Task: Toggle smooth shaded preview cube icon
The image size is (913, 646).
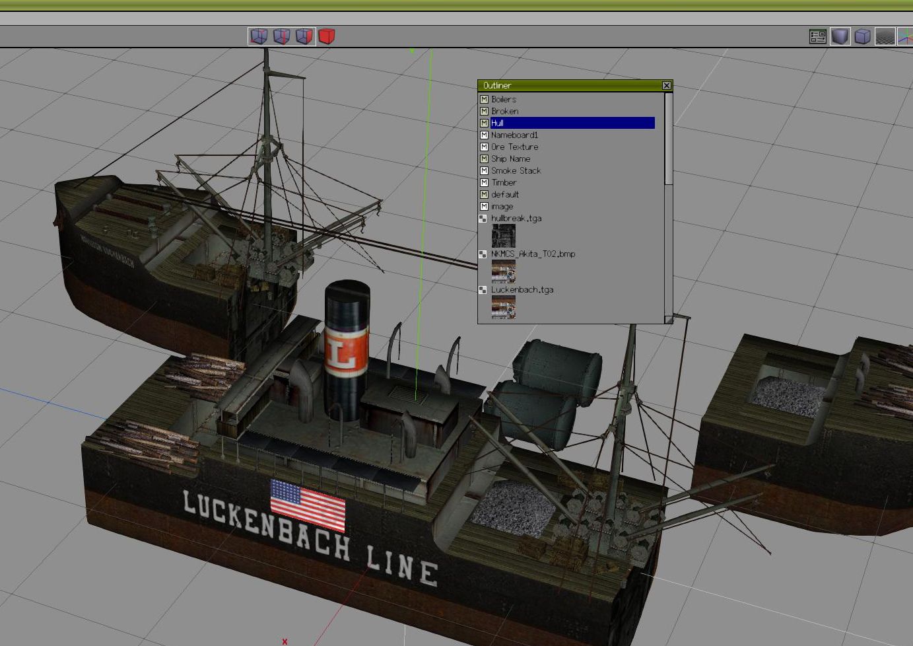Action: 840,36
